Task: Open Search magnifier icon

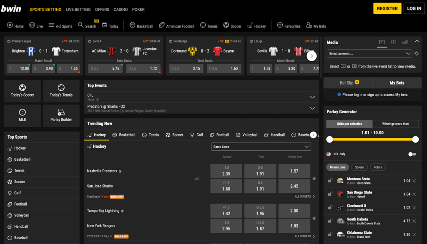Action: point(80,25)
